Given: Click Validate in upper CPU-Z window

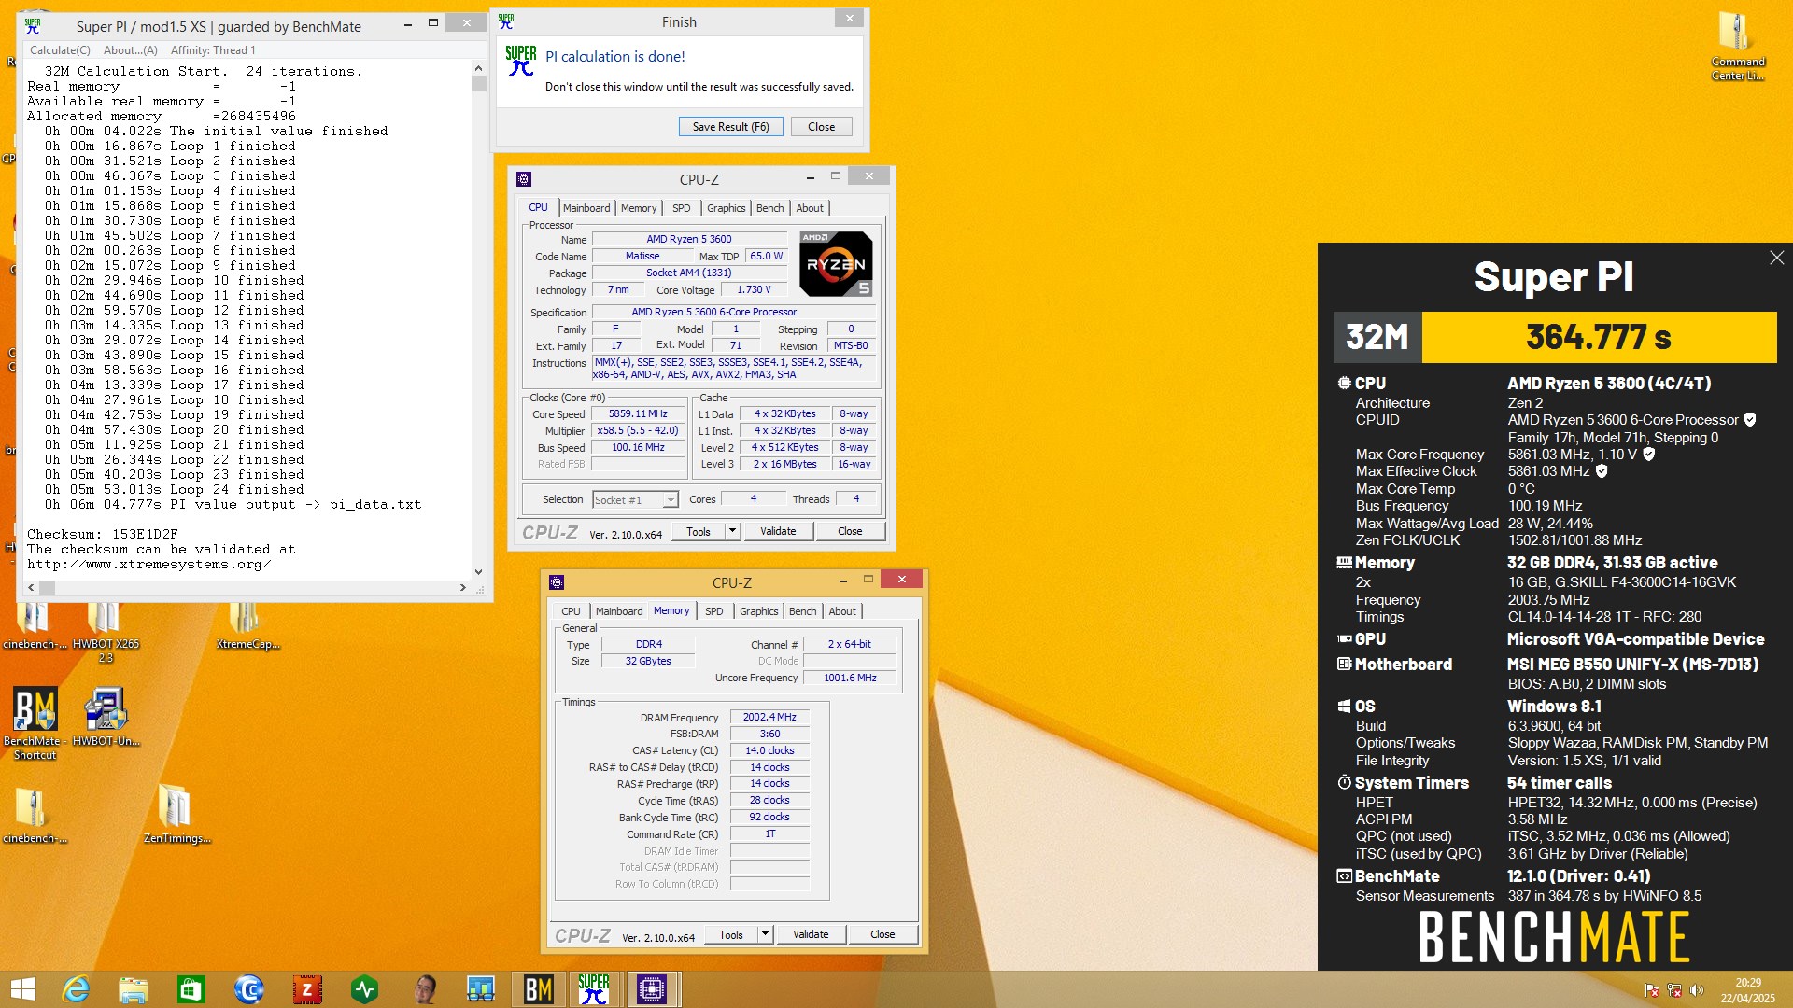Looking at the screenshot, I should tap(778, 531).
